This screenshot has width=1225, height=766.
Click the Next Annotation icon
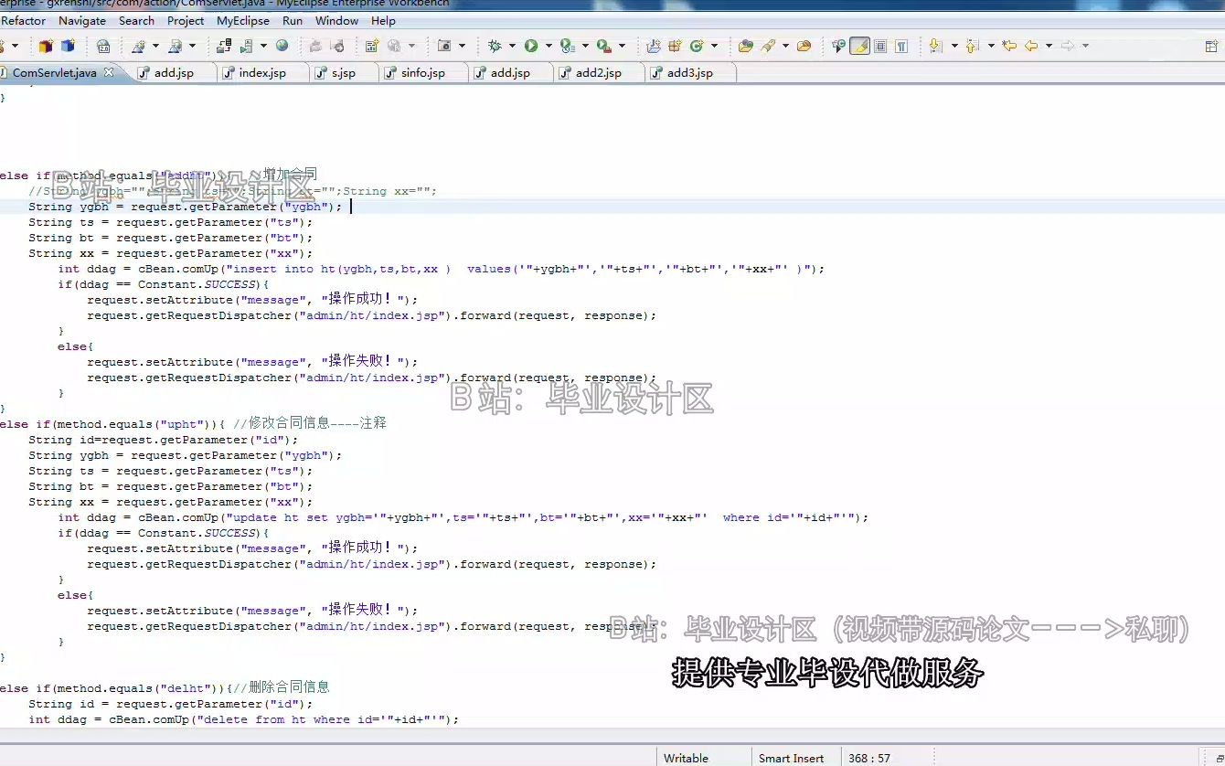click(934, 46)
